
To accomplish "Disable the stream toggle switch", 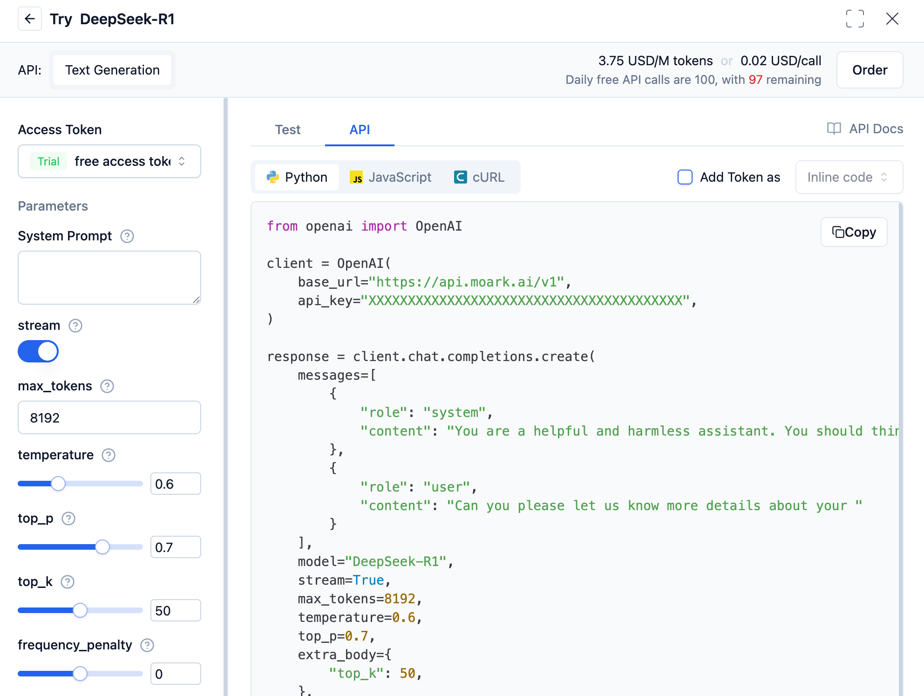I will pos(38,351).
